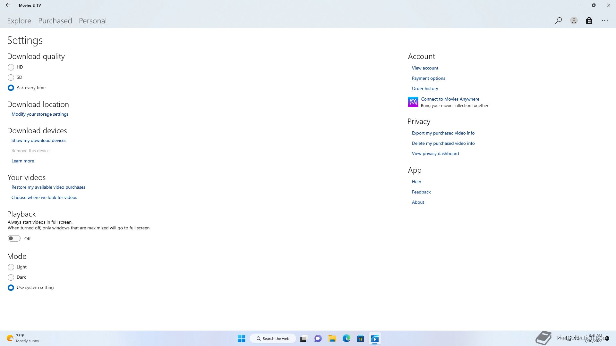Click Modify your storage settings link
The width and height of the screenshot is (616, 346).
coord(40,114)
